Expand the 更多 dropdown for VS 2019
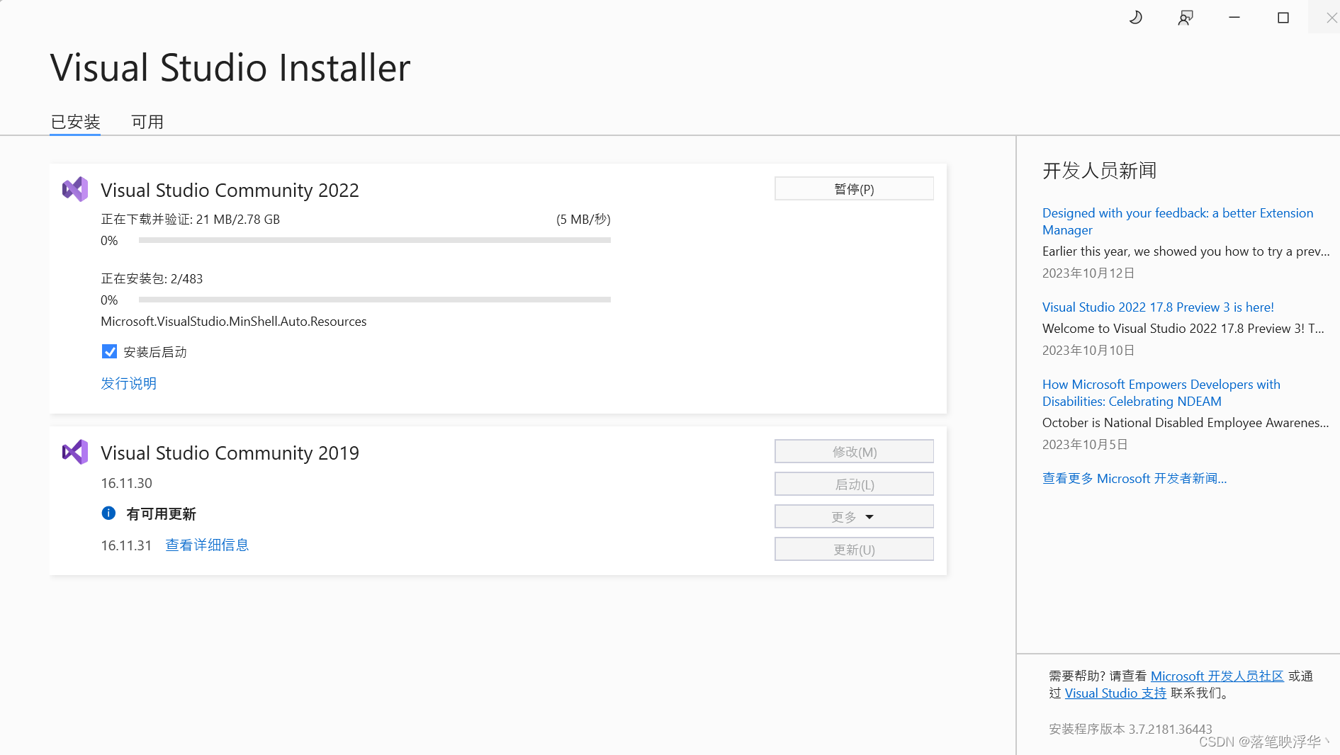 point(853,516)
